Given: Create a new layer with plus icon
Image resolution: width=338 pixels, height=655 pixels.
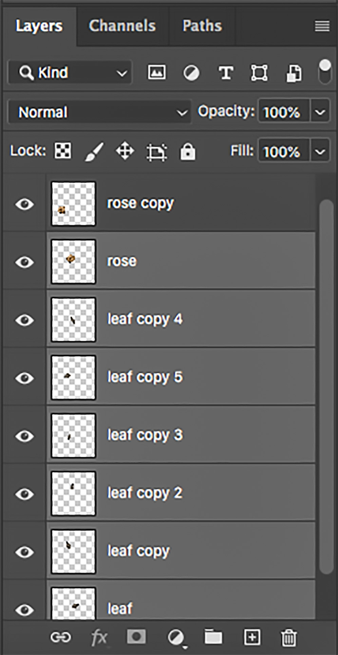Looking at the screenshot, I should (x=252, y=637).
